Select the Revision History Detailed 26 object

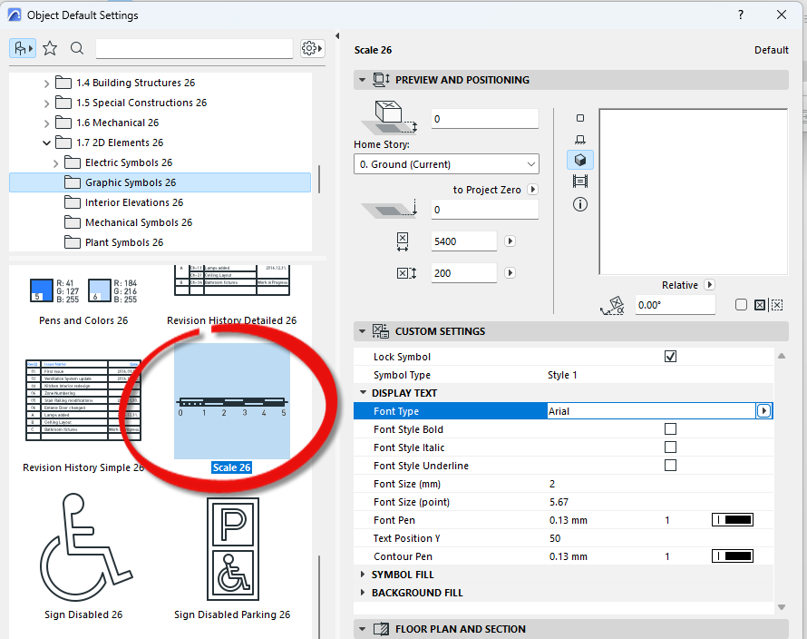tap(231, 296)
